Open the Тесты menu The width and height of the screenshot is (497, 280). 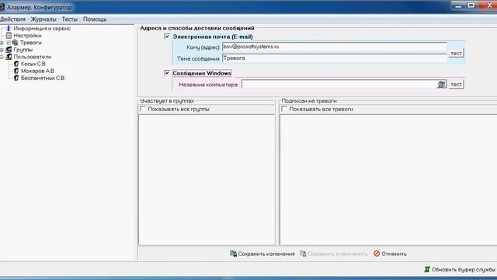(70, 19)
